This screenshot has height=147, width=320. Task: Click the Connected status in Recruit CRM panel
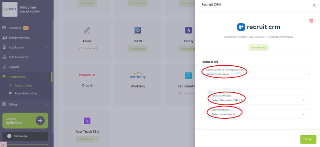[x=259, y=47]
